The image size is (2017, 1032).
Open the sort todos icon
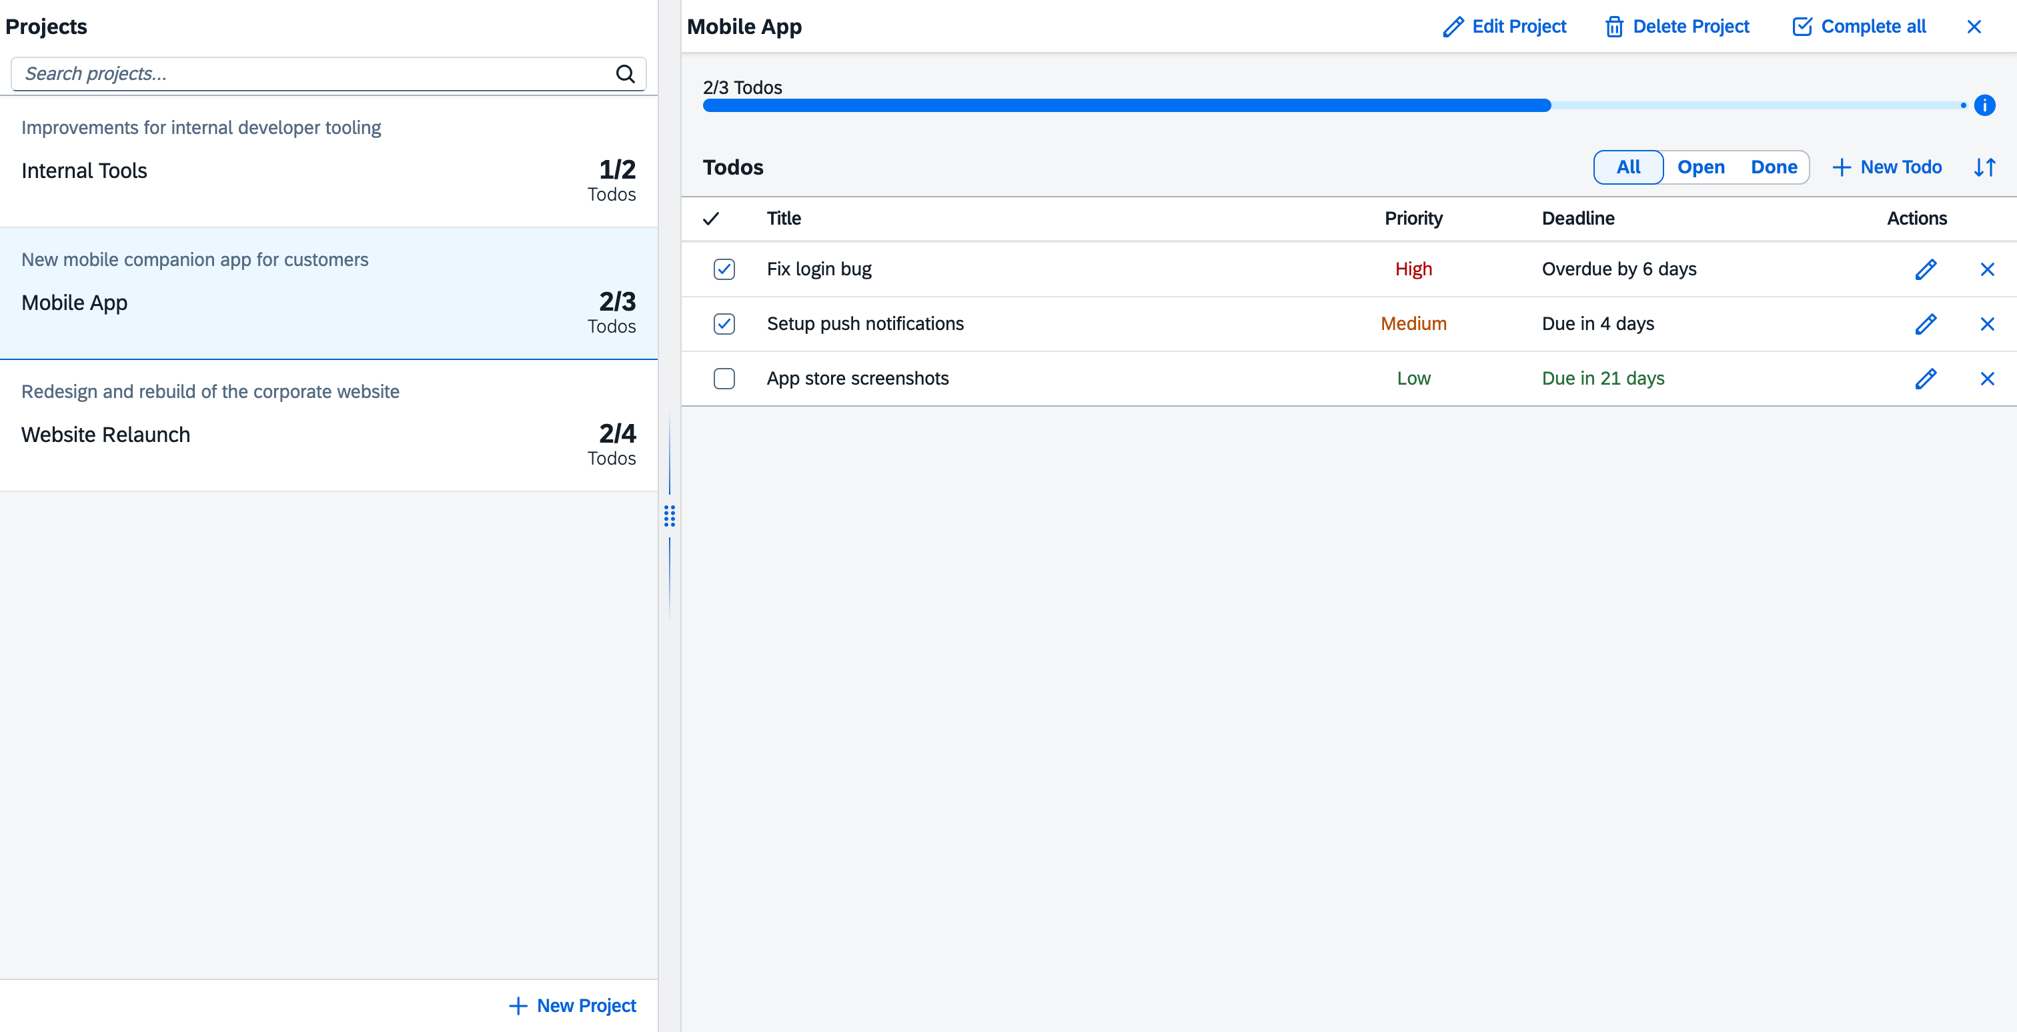1984,167
